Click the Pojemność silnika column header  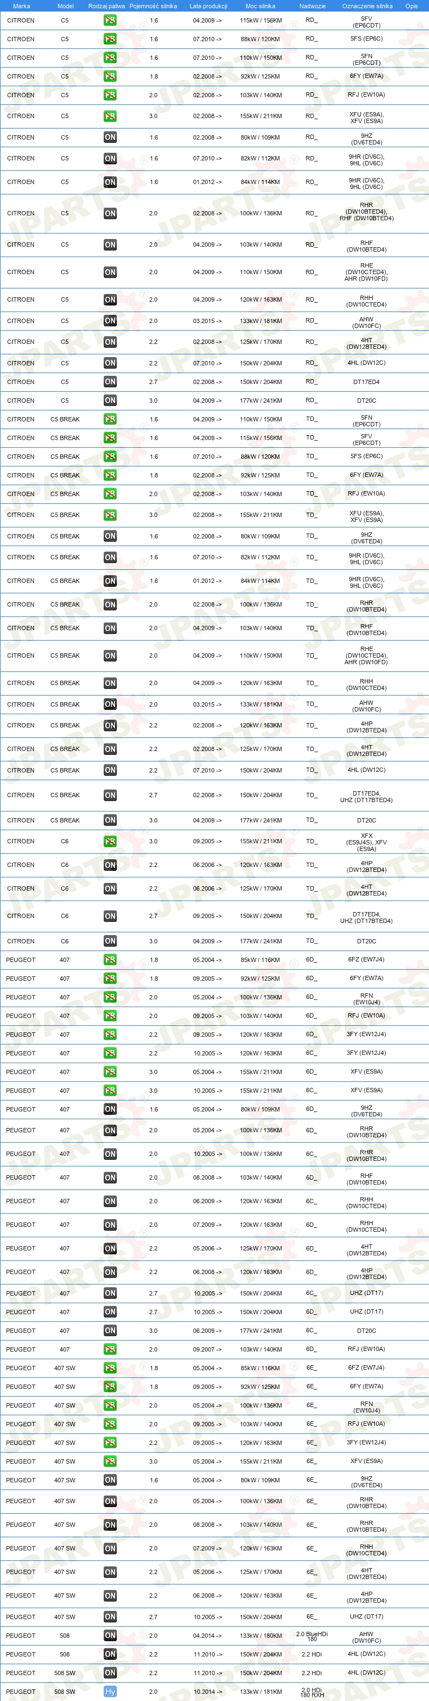tap(153, 6)
